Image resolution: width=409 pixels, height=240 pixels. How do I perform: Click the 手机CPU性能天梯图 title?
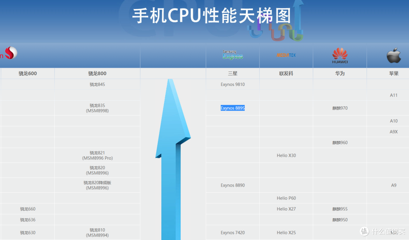pos(212,16)
